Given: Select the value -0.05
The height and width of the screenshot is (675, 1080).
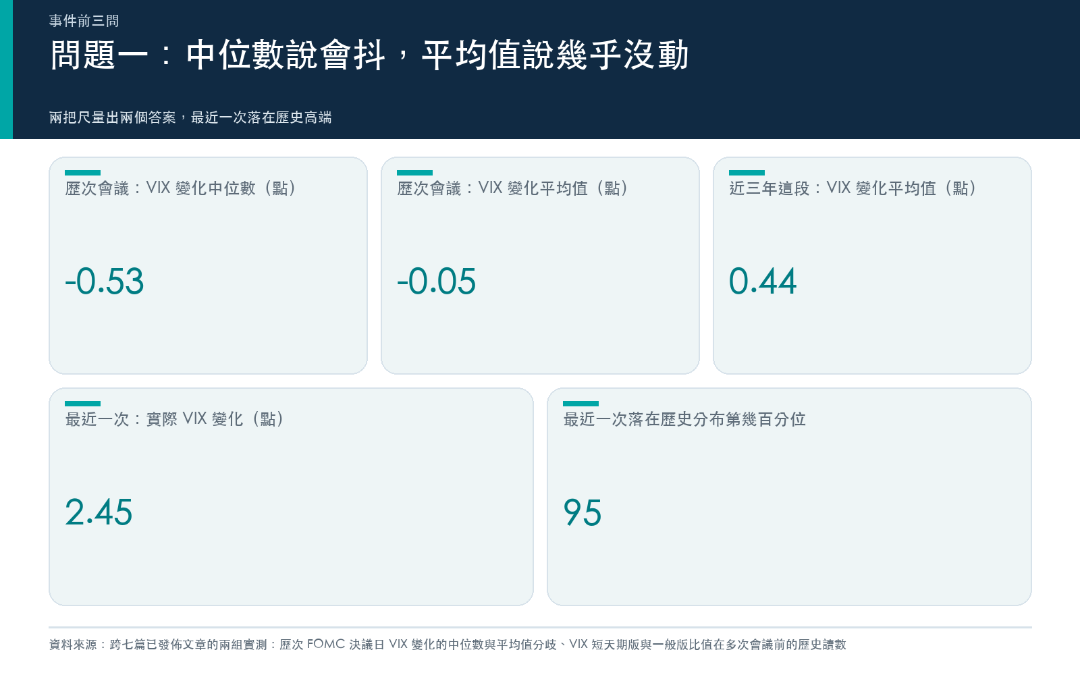Looking at the screenshot, I should [x=437, y=281].
